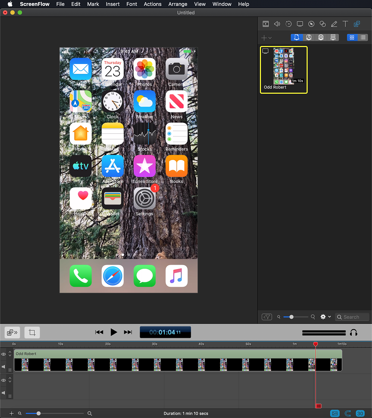The height and width of the screenshot is (418, 372).
Task: Expand the second track's height controls
Action: point(10,381)
